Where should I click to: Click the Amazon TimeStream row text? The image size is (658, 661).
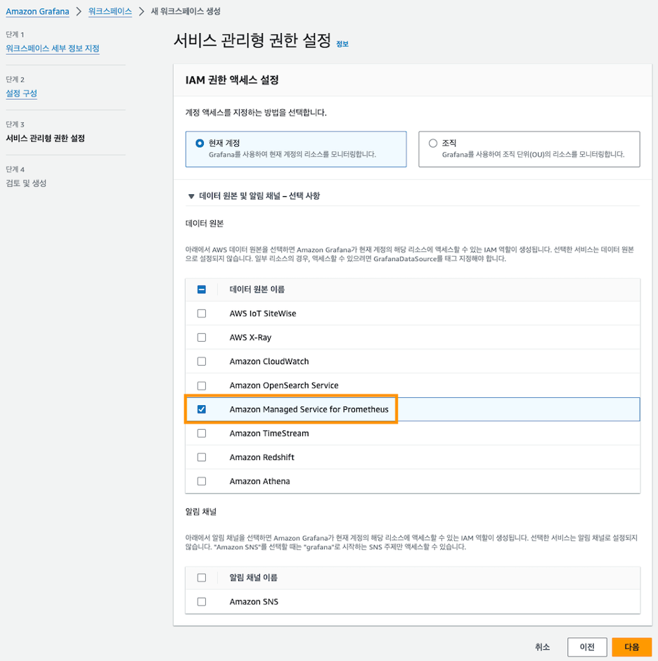click(269, 433)
